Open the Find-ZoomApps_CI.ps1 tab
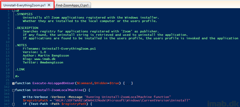 tap(72, 5)
